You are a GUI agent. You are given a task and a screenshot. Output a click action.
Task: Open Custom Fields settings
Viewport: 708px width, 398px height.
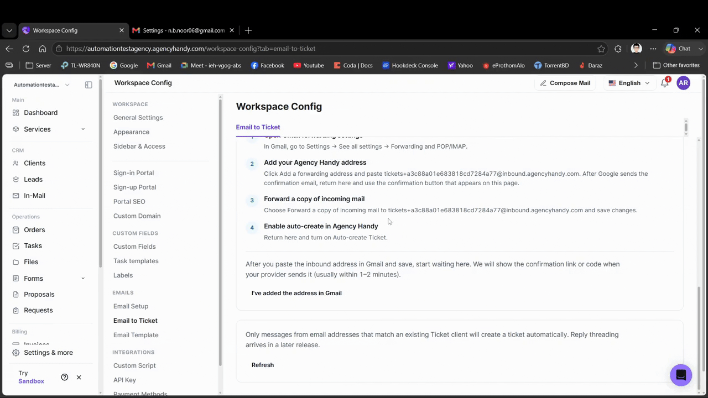[134, 247]
